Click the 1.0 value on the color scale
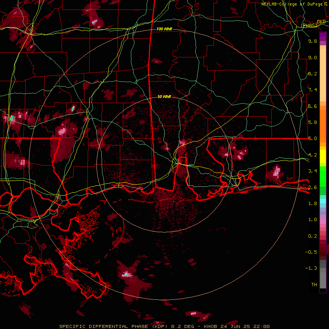 click(x=313, y=220)
